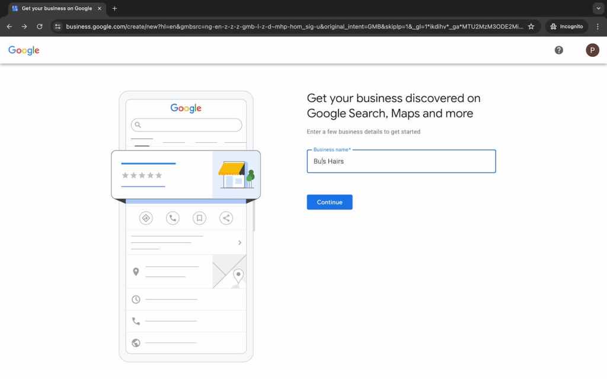Navigate forward using the forward arrow
Image resolution: width=607 pixels, height=379 pixels.
coord(24,26)
